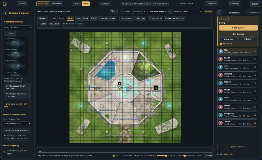Open the Floor selector dropdown

pos(155,11)
